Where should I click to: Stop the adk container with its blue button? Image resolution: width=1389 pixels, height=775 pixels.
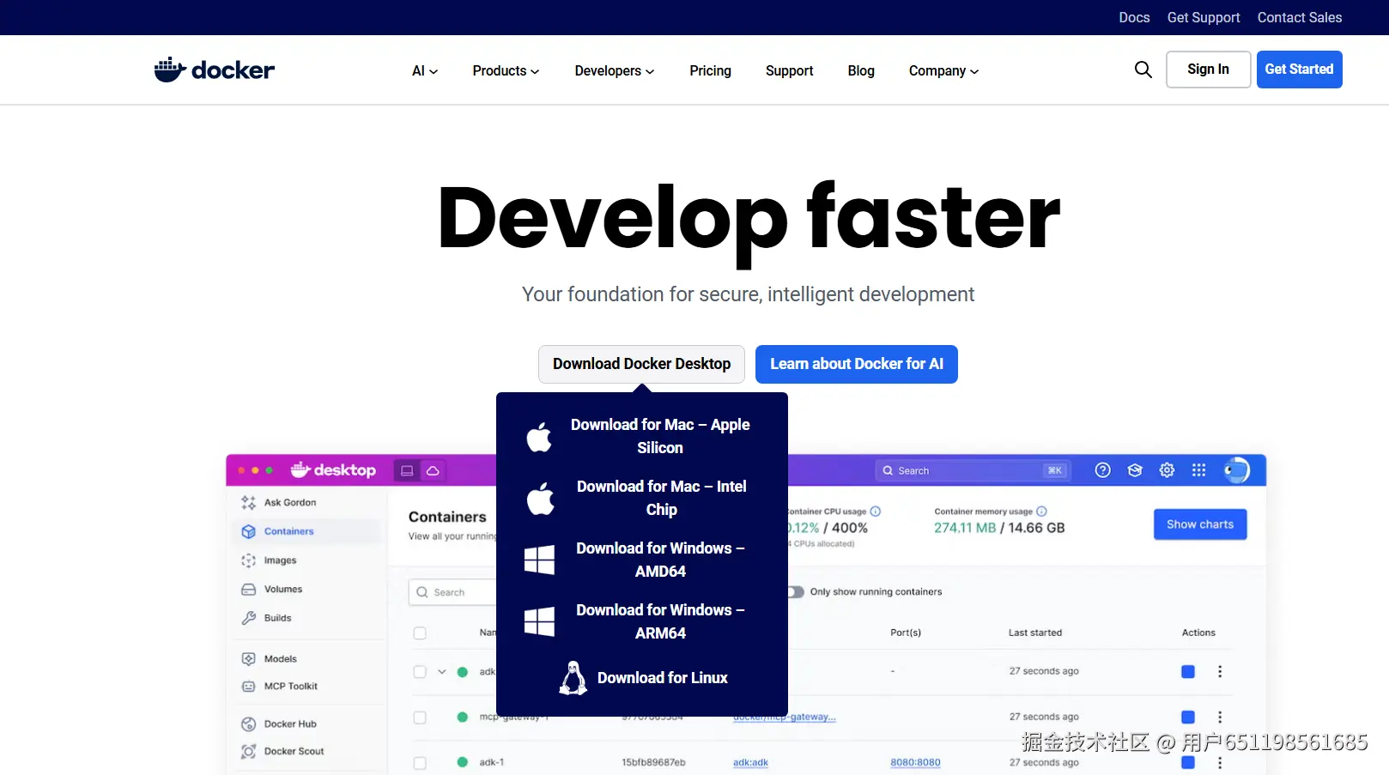tap(1188, 672)
